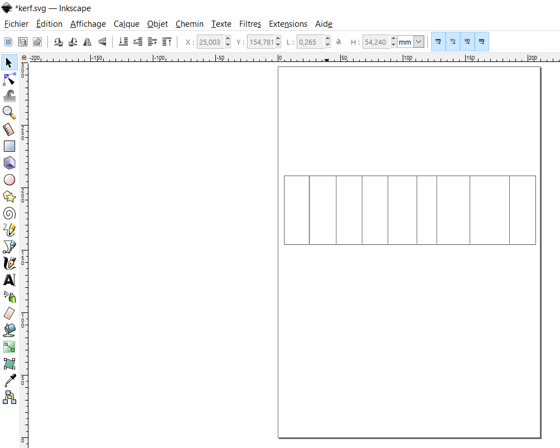Raise selection to top
The height and width of the screenshot is (448, 560).
coord(167,42)
